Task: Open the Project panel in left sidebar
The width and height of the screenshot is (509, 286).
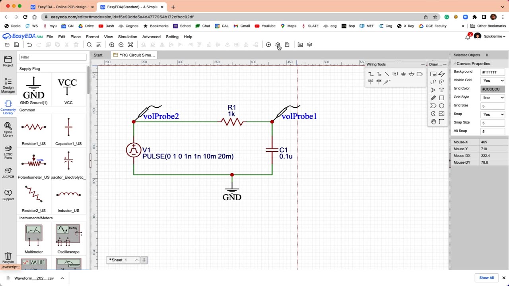Action: coord(8,62)
